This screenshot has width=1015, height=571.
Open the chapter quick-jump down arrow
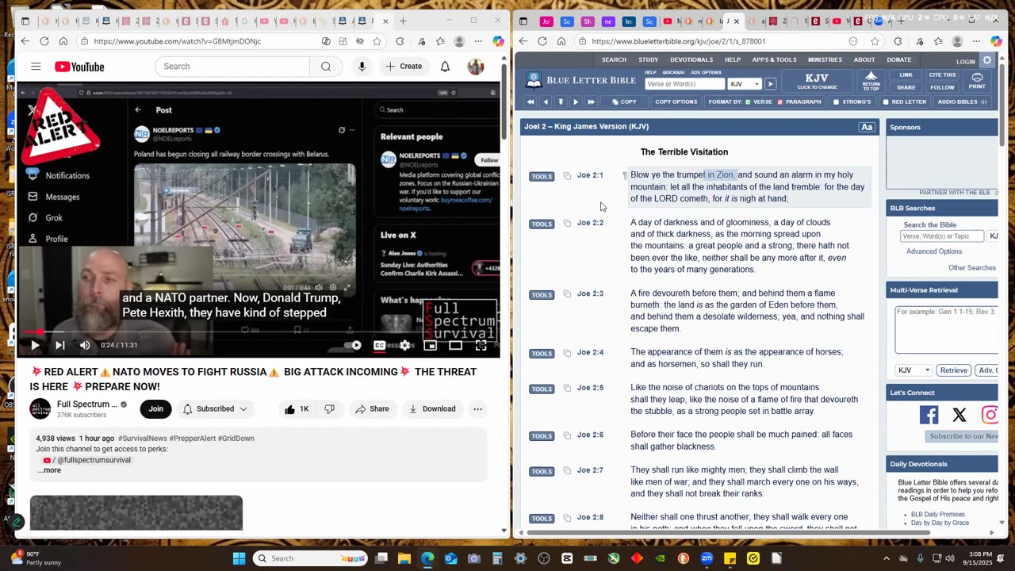(x=561, y=102)
